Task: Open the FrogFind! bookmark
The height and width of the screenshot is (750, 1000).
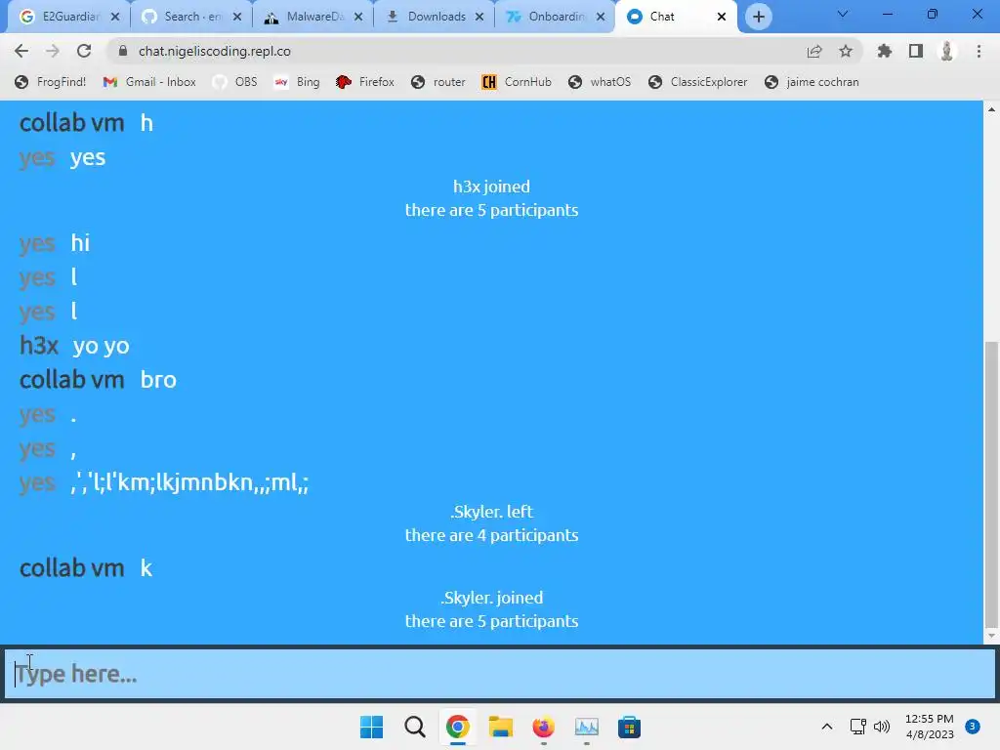Action: [x=51, y=82]
